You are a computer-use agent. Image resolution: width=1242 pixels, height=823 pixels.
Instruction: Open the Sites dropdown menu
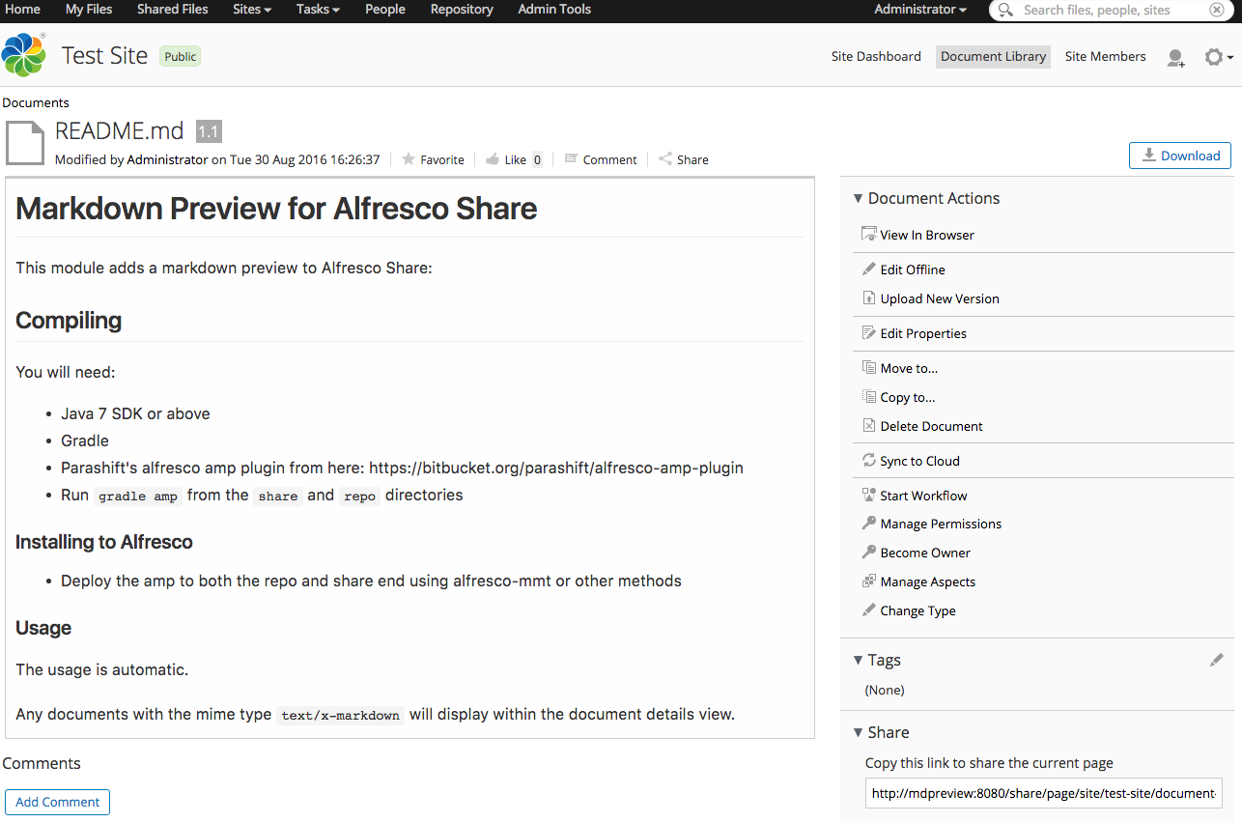[x=252, y=10]
